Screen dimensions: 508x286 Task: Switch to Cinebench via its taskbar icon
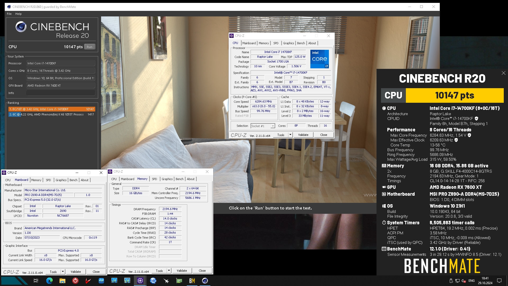205,281
